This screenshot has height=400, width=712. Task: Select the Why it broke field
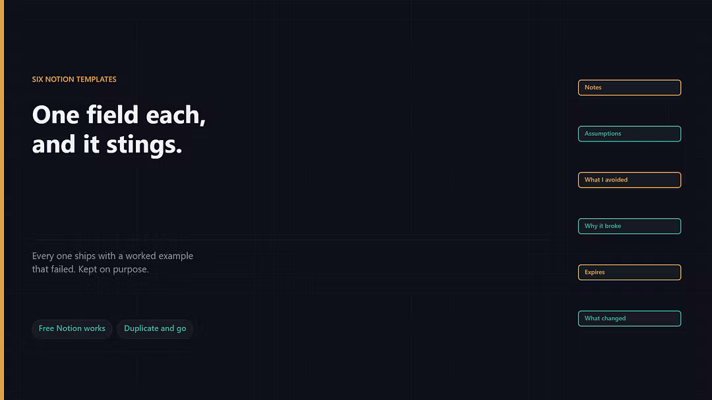630,226
